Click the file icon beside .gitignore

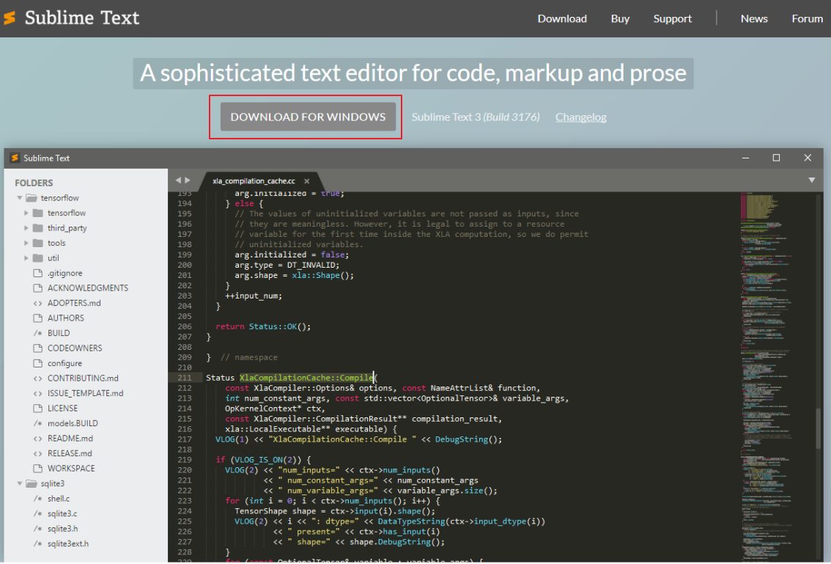(37, 274)
